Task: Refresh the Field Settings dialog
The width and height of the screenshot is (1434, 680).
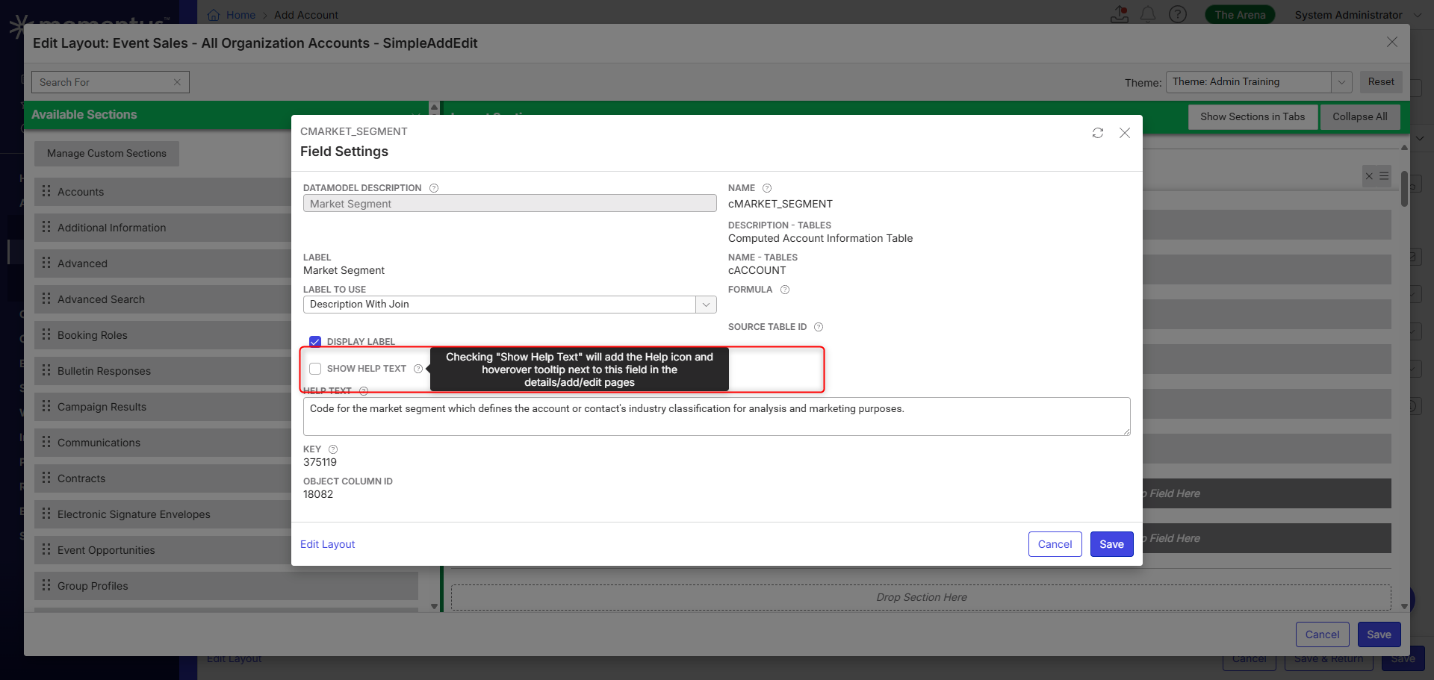Action: click(1098, 133)
